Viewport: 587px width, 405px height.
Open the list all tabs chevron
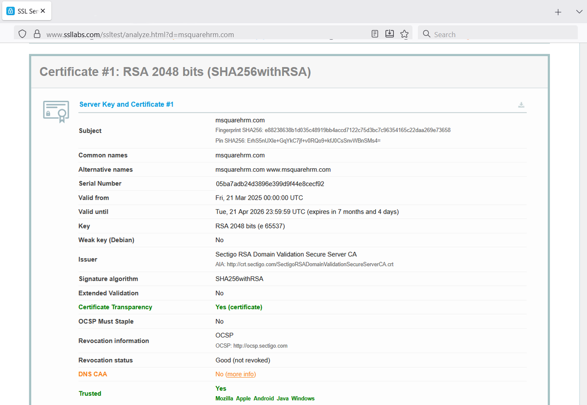[x=579, y=12]
